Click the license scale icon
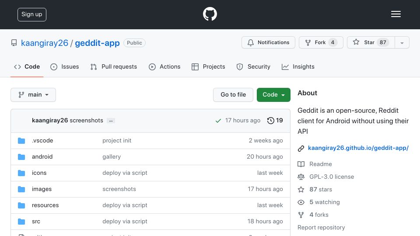The image size is (420, 236). tap(301, 177)
